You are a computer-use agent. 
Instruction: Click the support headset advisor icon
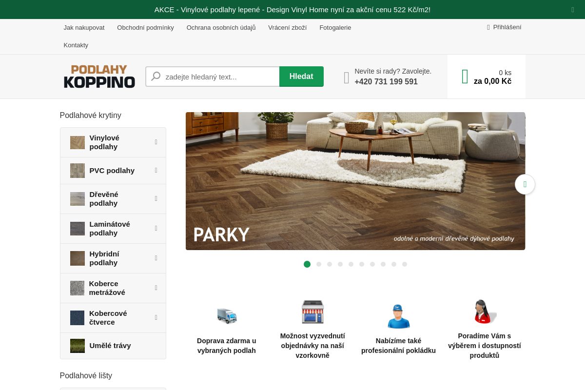point(485,312)
